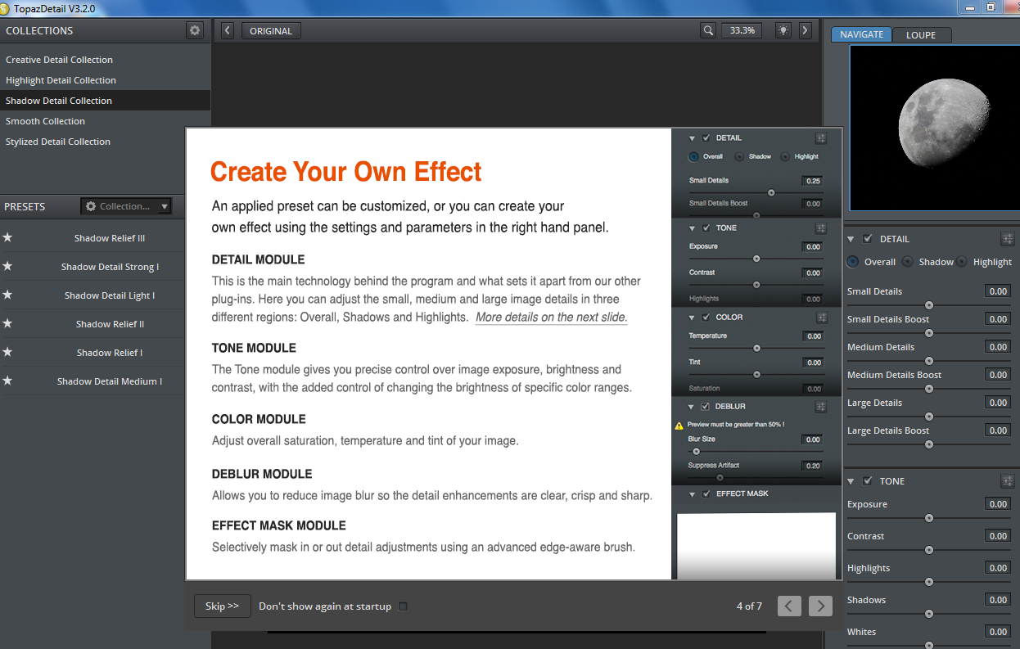Click Large Details Boost slider handle
Viewport: 1020px width, 649px height.
[x=928, y=444]
